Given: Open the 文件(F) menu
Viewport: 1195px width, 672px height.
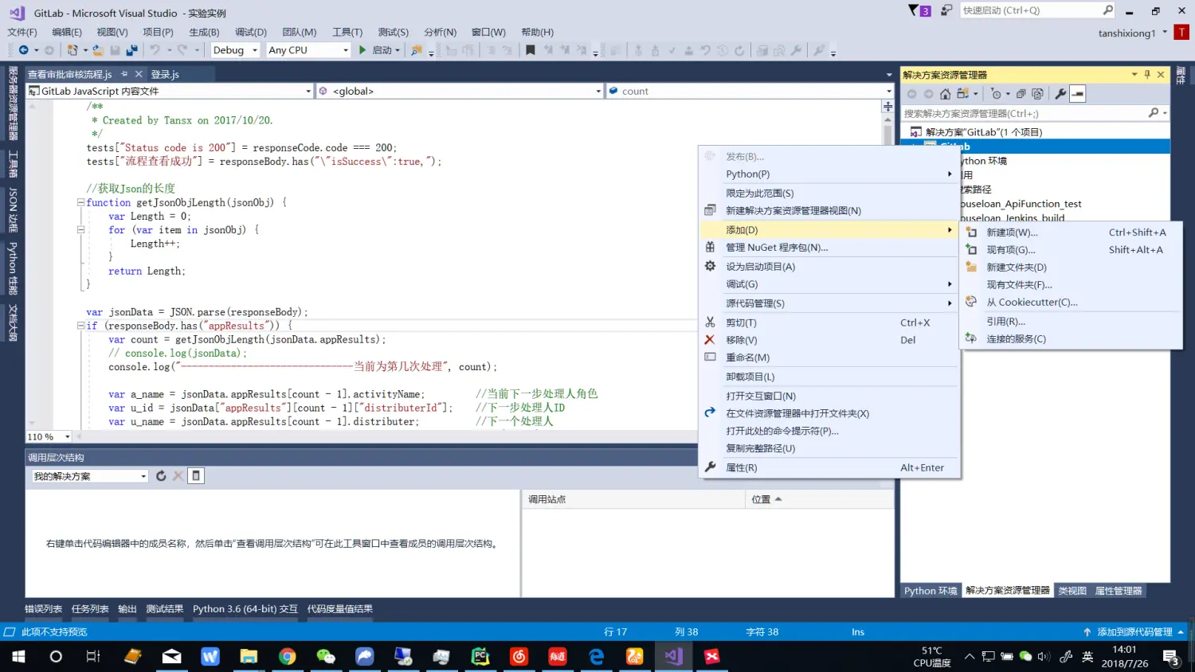Looking at the screenshot, I should 22,32.
